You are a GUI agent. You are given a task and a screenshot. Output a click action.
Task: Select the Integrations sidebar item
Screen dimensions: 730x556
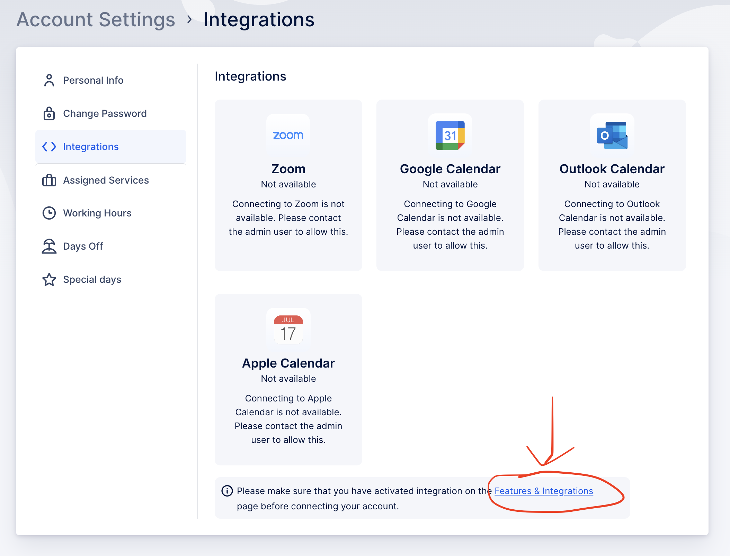pyautogui.click(x=111, y=147)
